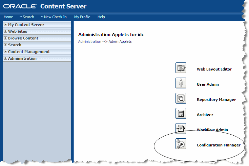This screenshot has height=166, width=249.
Task: Open the Repository Manager applet icon
Action: (x=181, y=98)
